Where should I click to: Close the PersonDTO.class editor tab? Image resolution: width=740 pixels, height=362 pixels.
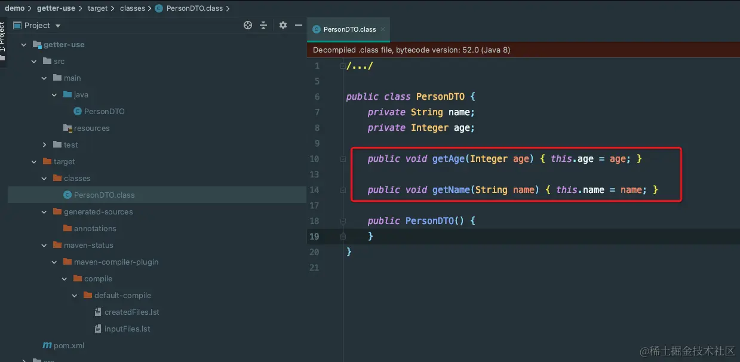383,29
